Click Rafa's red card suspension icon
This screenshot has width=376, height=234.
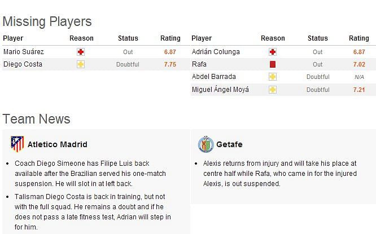[273, 64]
